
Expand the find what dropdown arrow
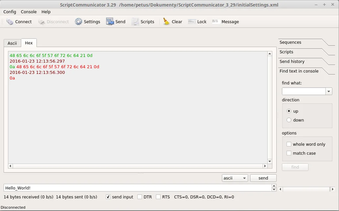point(329,91)
